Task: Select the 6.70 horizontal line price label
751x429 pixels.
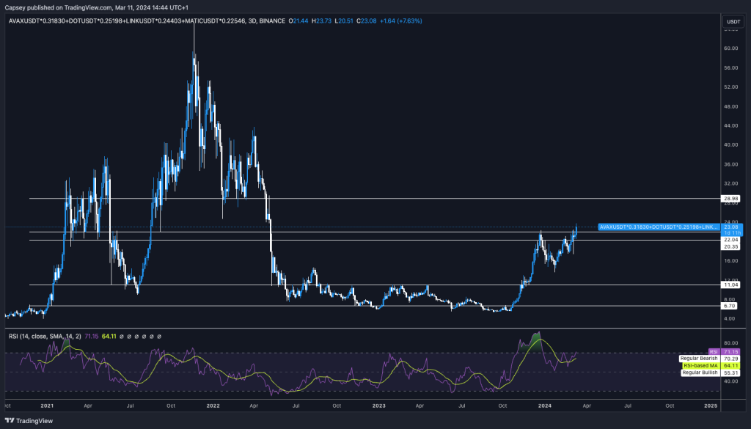Action: point(730,306)
